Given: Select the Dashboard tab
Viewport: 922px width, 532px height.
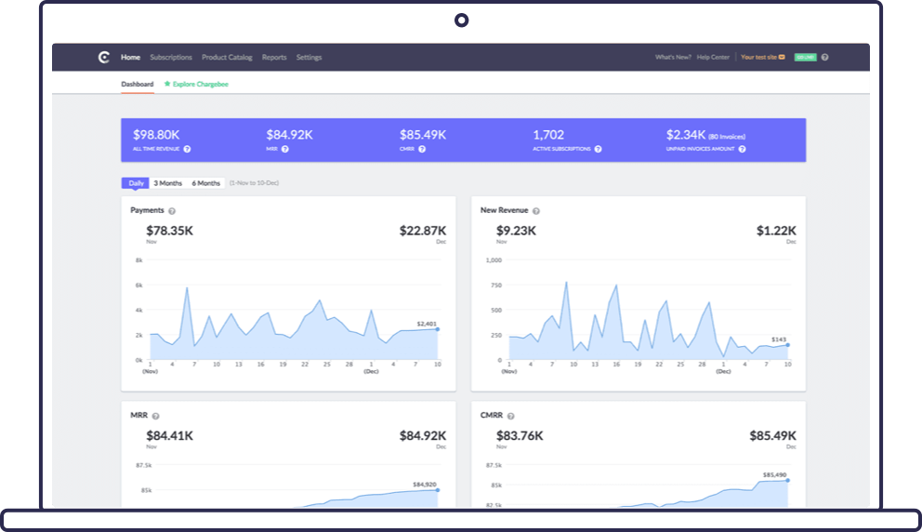Looking at the screenshot, I should 137,85.
